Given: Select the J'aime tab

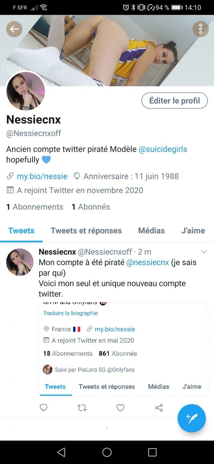Looking at the screenshot, I should point(193,231).
